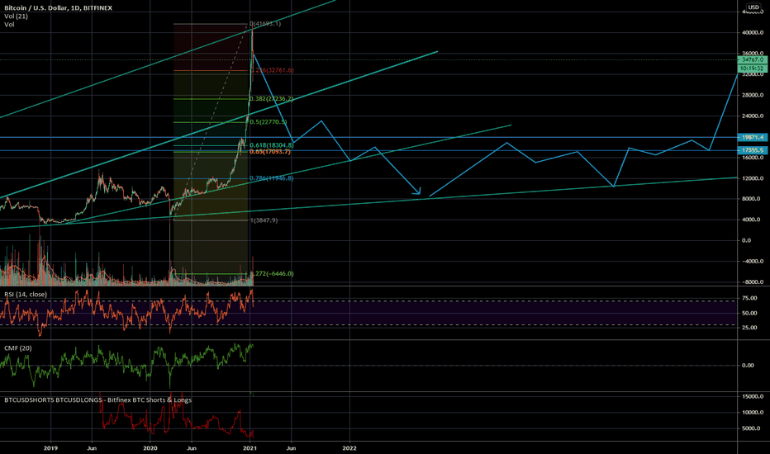The width and height of the screenshot is (770, 454).
Task: Click the Fibonacci 0(41693.1) level label
Action: pos(265,24)
